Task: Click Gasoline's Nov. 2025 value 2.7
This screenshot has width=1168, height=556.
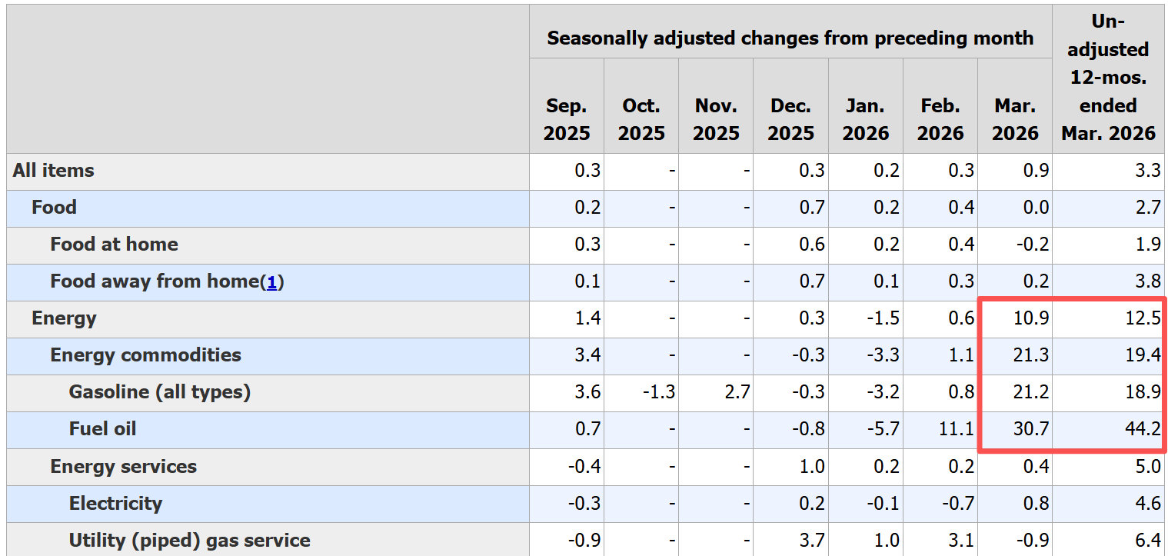Action: (736, 392)
